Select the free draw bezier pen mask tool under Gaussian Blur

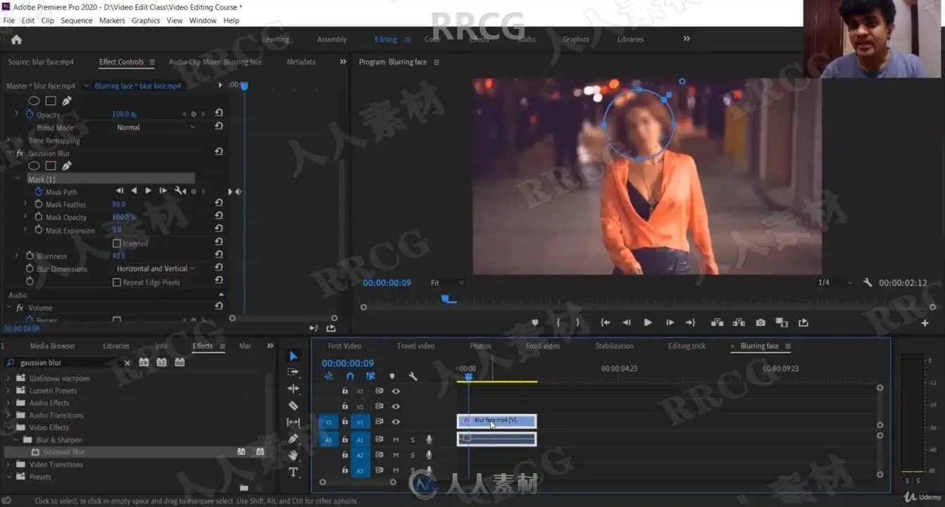67,166
